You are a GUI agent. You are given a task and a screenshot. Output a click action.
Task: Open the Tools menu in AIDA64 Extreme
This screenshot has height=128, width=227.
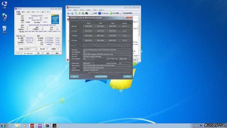(x=95, y=10)
